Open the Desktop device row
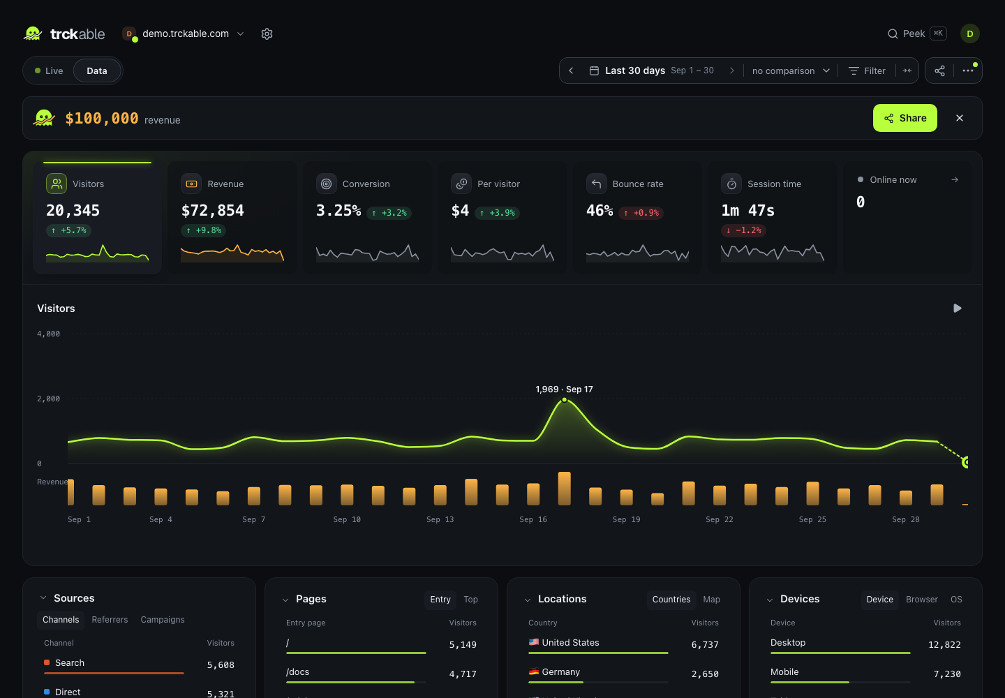Image resolution: width=1005 pixels, height=698 pixels. 865,645
